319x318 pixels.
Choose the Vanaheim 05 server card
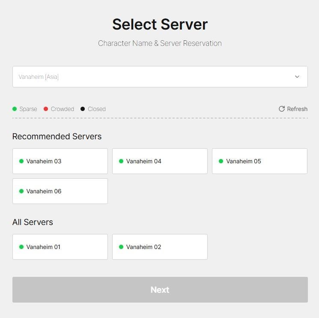point(259,161)
